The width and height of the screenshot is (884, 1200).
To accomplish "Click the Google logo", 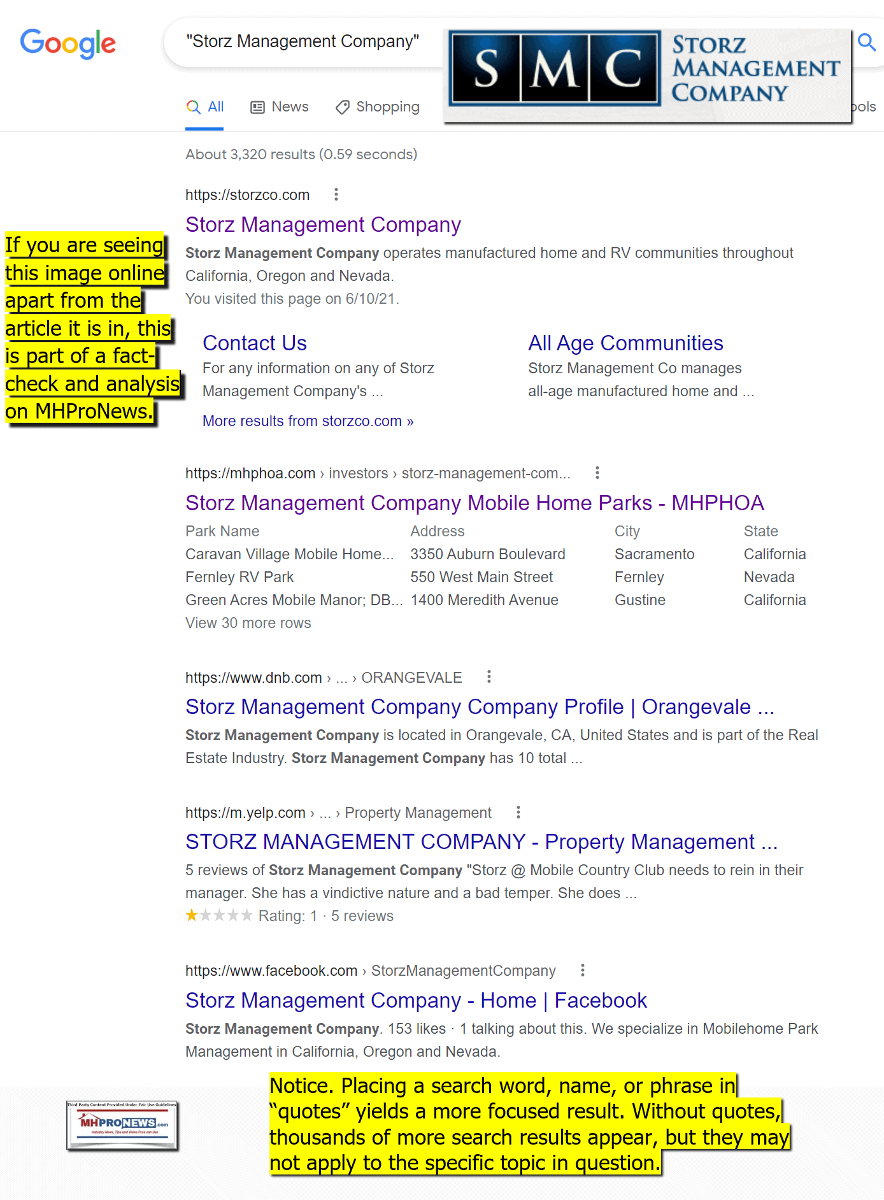I will point(68,43).
